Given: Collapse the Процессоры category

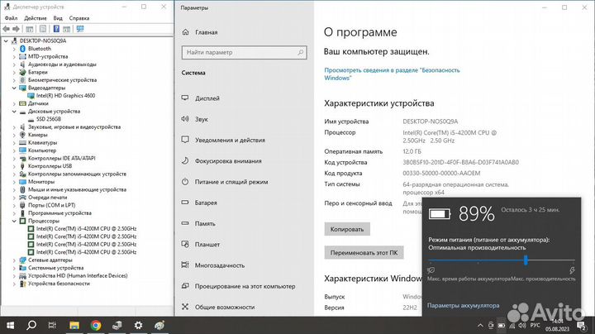Looking at the screenshot, I should (14, 221).
